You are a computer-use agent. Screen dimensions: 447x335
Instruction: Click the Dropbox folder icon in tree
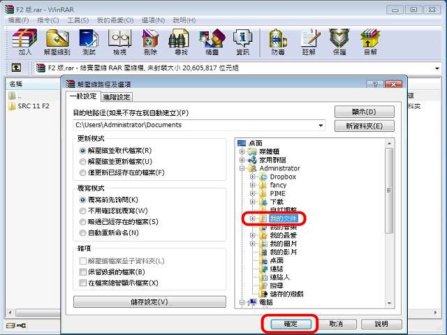coord(263,177)
